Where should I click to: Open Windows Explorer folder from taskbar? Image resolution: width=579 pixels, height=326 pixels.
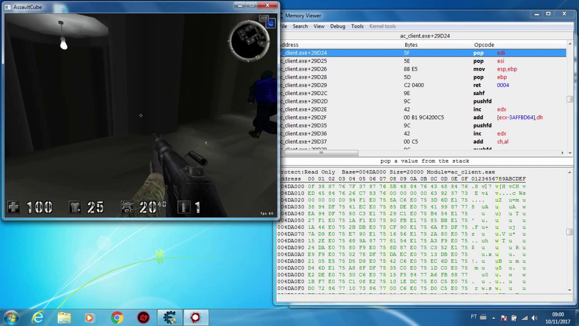tap(64, 318)
